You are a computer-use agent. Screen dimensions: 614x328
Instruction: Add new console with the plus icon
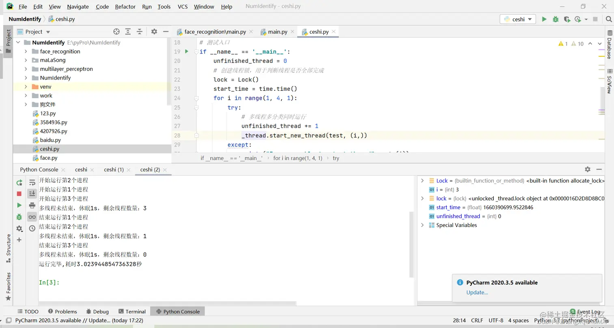(x=19, y=240)
